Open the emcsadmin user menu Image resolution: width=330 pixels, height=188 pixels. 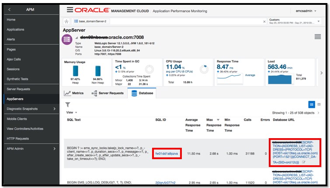click(306, 11)
